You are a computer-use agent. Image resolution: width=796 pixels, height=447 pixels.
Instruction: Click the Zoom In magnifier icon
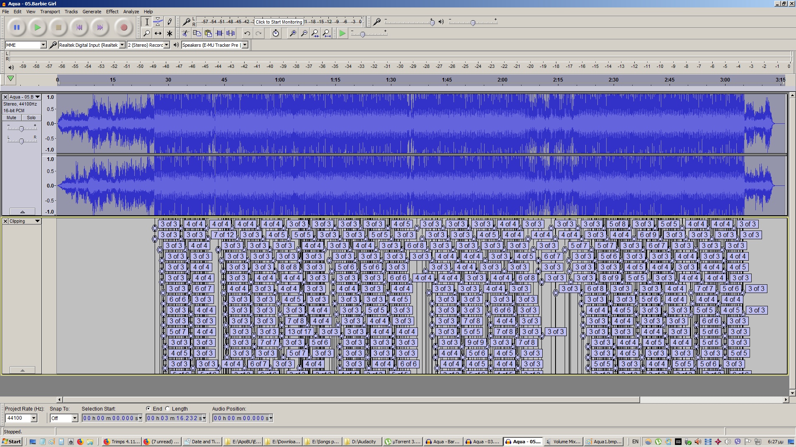(293, 33)
